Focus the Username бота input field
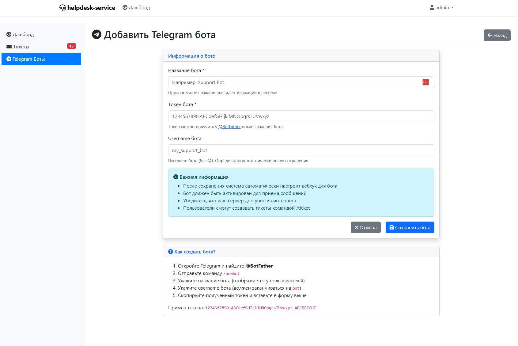Screen dimensions: 518x346 [301, 150]
